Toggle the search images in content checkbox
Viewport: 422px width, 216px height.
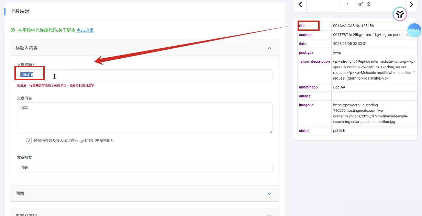pos(29,141)
